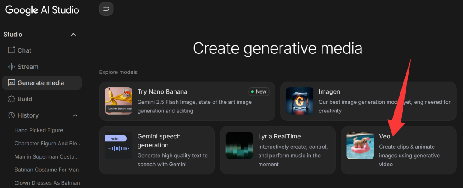Open the Lyria RealTime model card
This screenshot has width=463, height=188.
coord(278,150)
